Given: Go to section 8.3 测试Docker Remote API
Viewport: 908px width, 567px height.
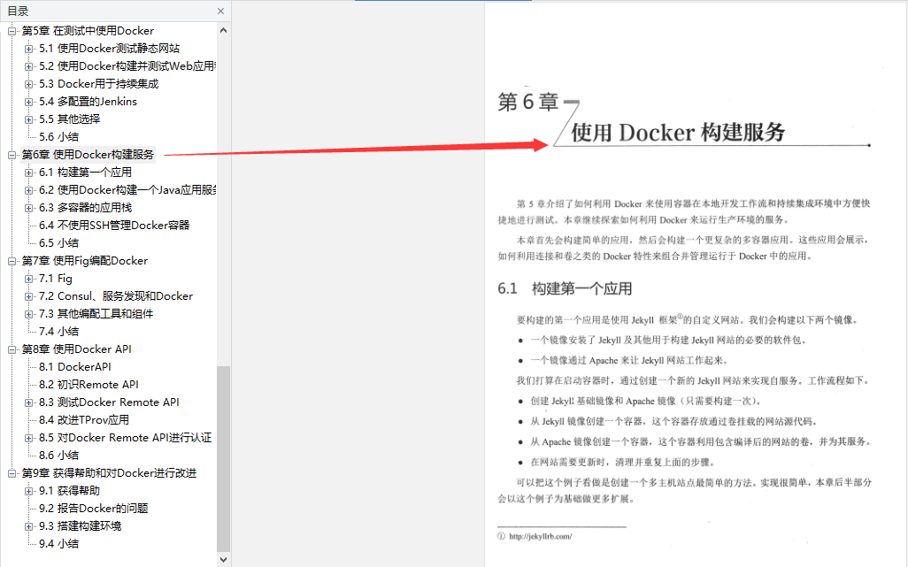Looking at the screenshot, I should pos(109,402).
